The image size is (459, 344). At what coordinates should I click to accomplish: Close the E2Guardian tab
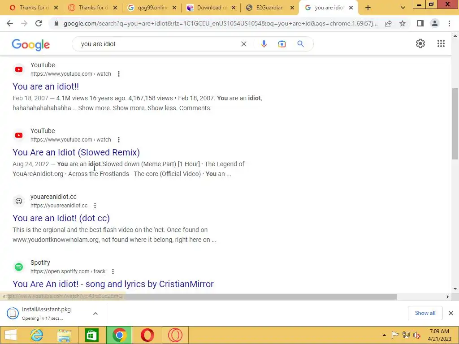pos(292,8)
